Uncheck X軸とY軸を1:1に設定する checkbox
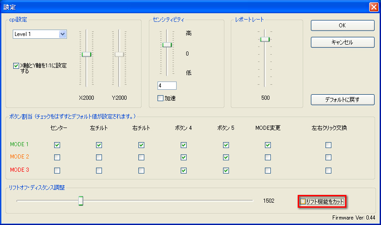Viewport: 381px width, 225px height. [x=16, y=66]
